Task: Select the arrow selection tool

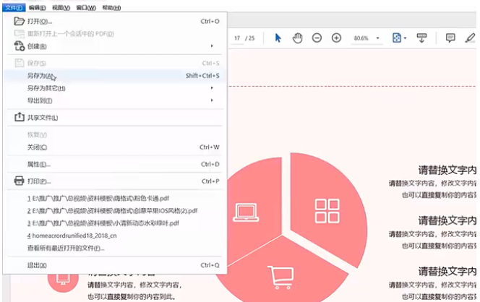Action: pyautogui.click(x=278, y=38)
